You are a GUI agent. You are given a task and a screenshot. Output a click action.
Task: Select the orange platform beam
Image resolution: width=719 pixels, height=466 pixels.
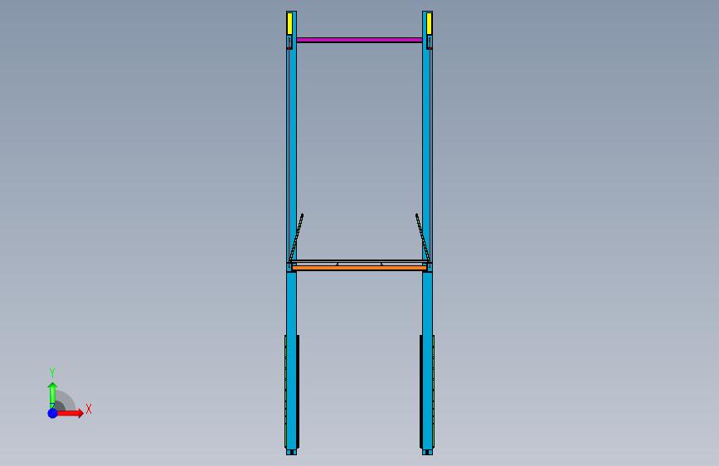tap(360, 268)
